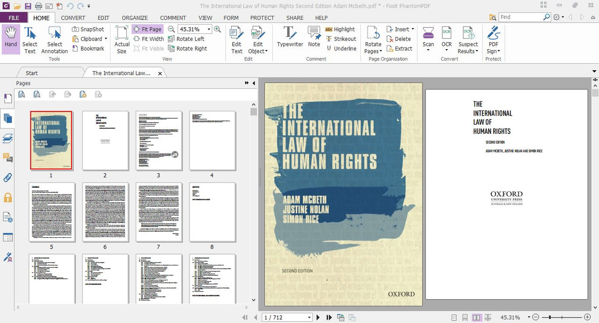
Task: Toggle Fit Width view mode
Action: [148, 39]
